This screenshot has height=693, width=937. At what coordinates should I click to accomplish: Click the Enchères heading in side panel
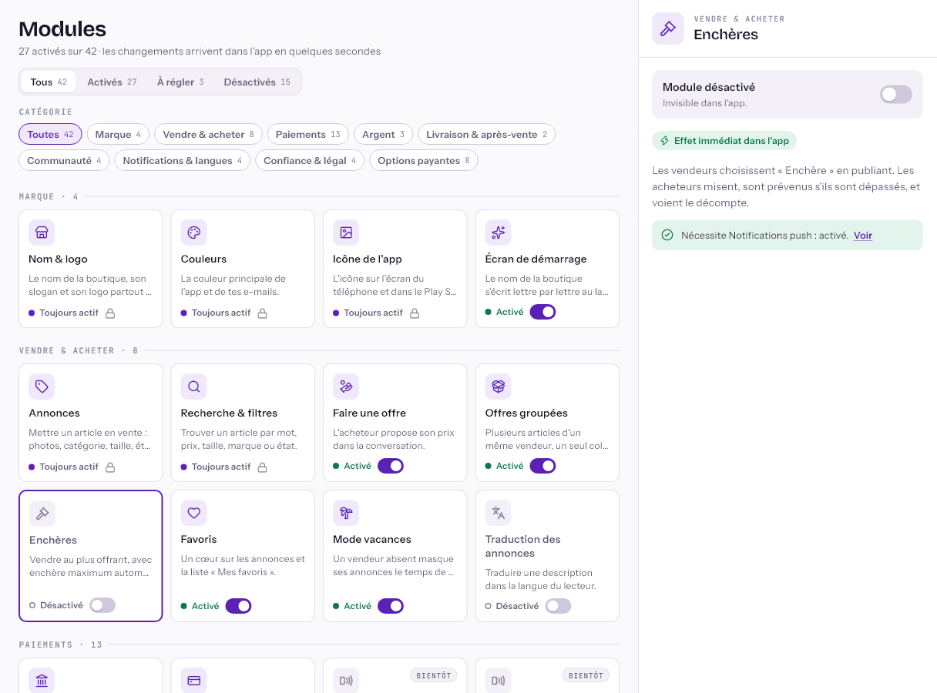tap(726, 34)
